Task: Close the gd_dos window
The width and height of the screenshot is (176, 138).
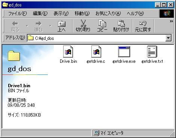Action: pyautogui.click(x=171, y=5)
